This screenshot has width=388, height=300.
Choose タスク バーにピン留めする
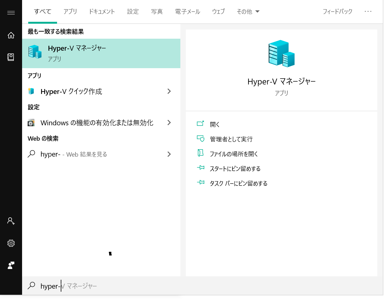(239, 183)
